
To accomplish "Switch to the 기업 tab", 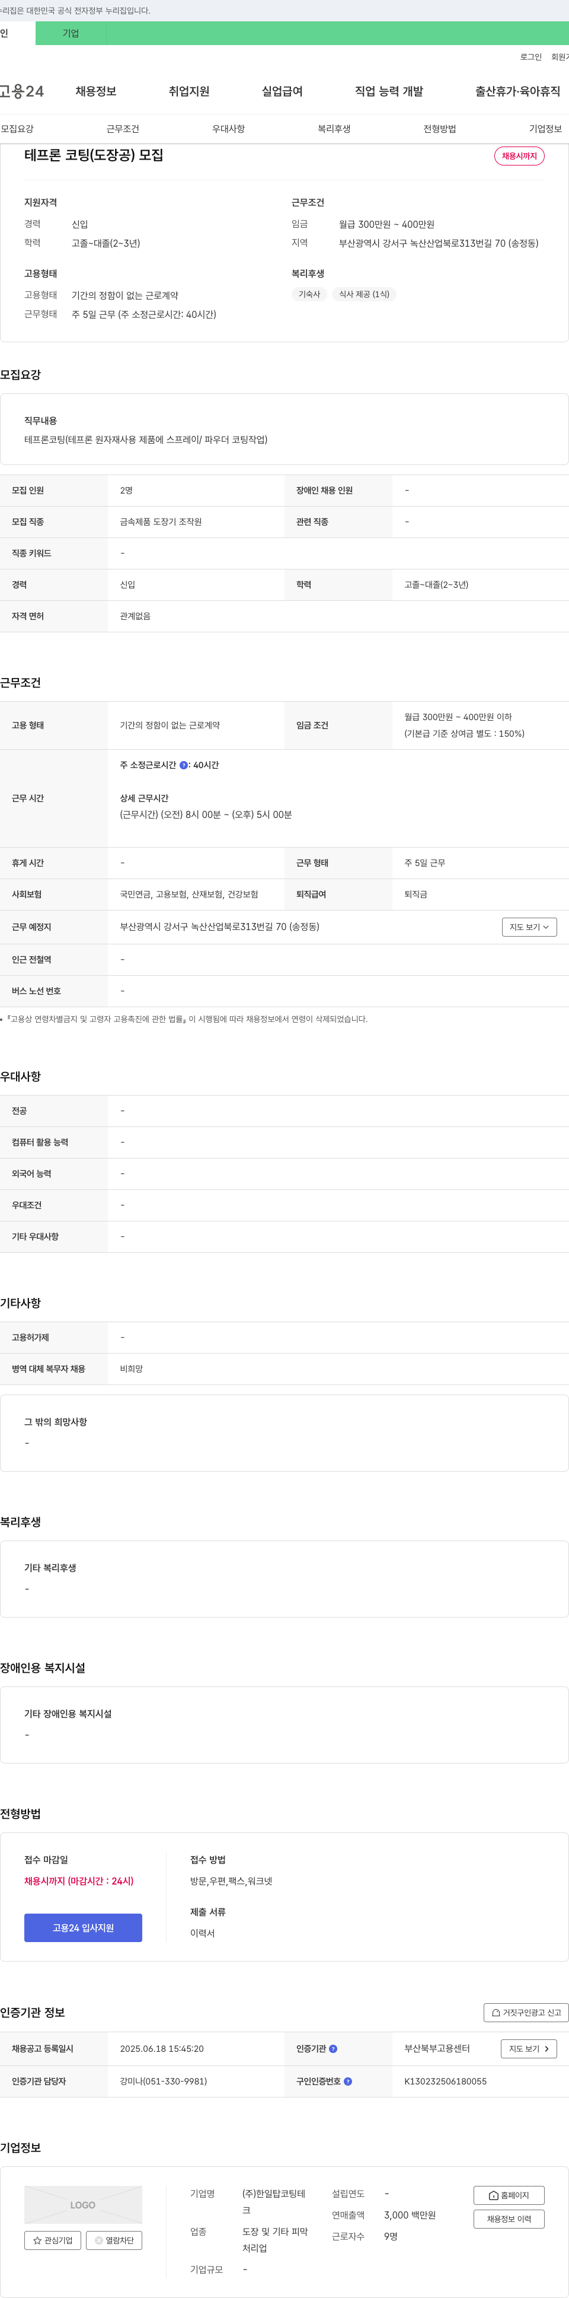I will point(71,33).
